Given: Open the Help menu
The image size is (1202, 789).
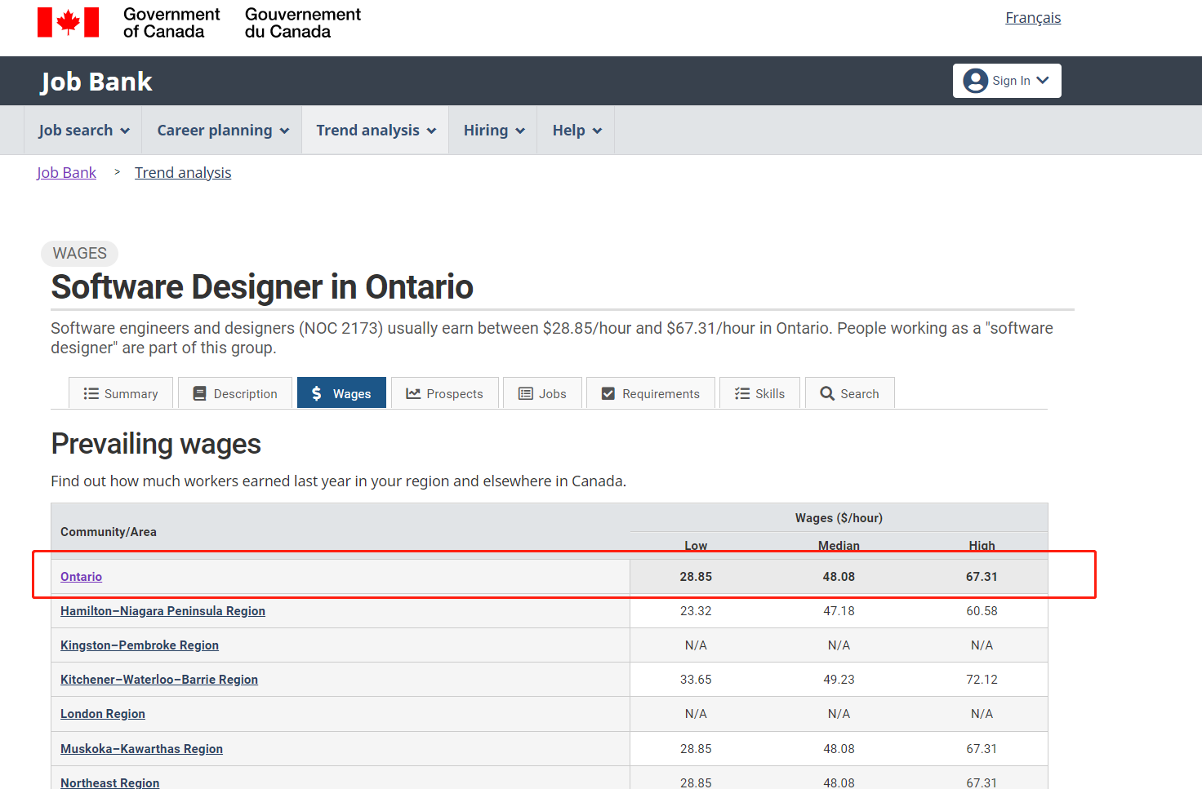Looking at the screenshot, I should point(577,131).
